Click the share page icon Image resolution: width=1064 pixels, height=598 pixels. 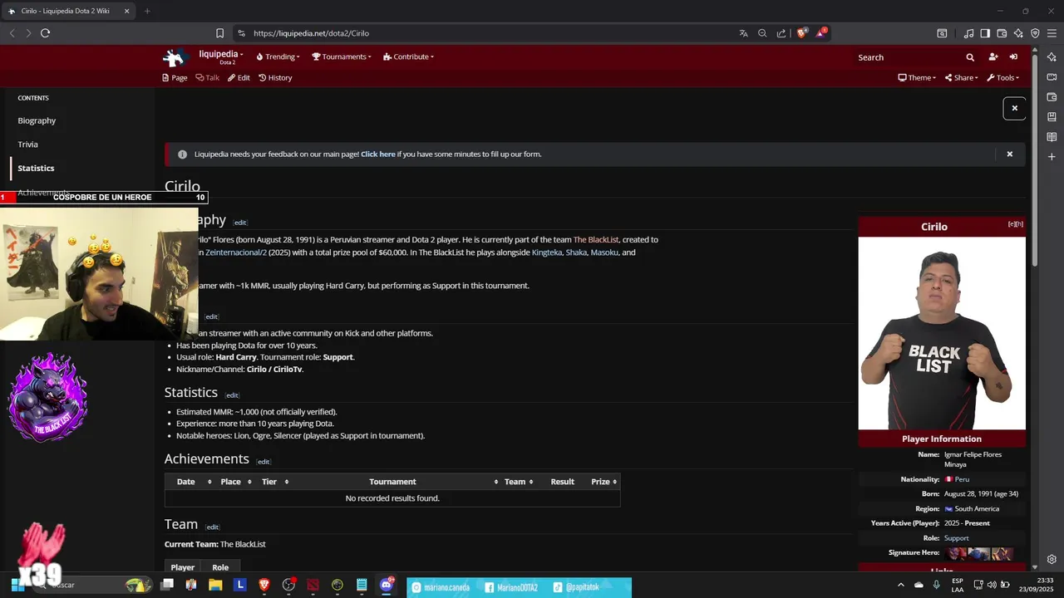(x=781, y=33)
